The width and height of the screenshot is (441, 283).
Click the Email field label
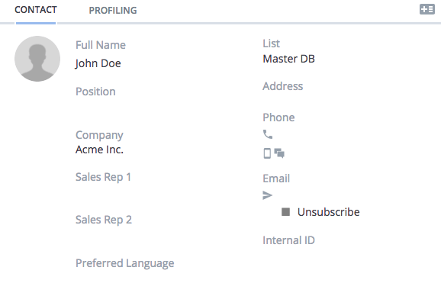click(276, 178)
